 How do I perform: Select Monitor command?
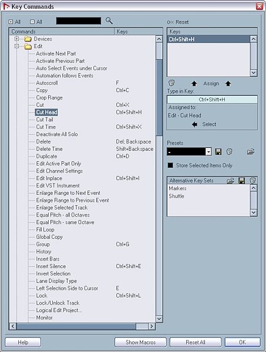(44, 317)
